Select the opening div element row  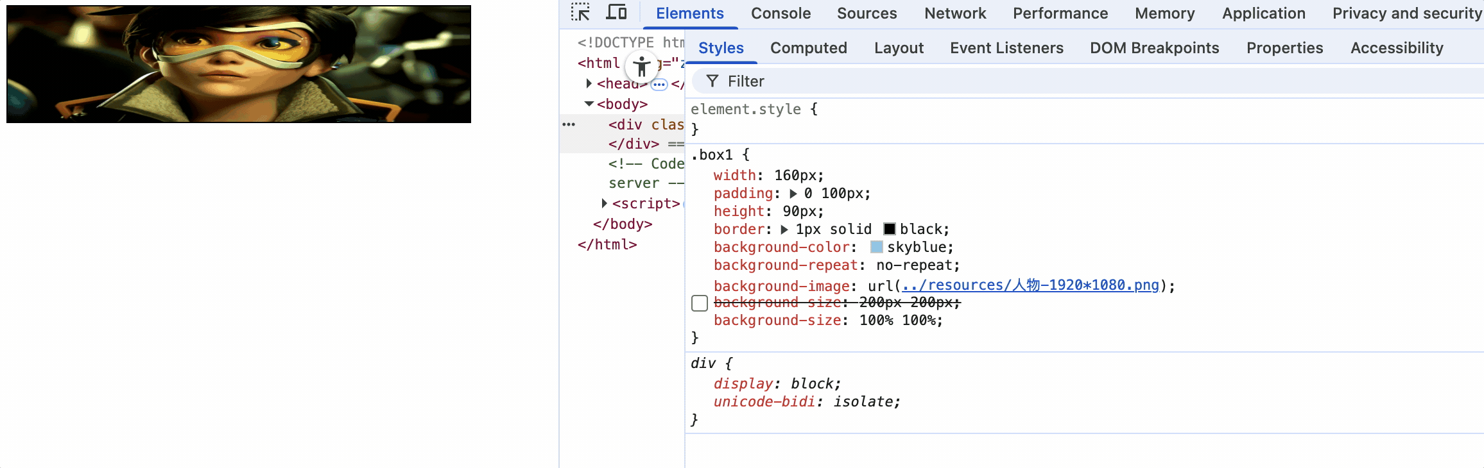(646, 124)
